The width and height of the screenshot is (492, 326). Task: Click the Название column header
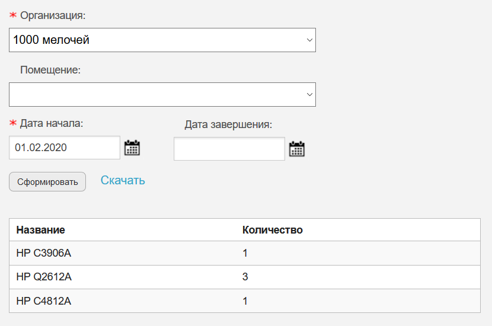(40, 230)
